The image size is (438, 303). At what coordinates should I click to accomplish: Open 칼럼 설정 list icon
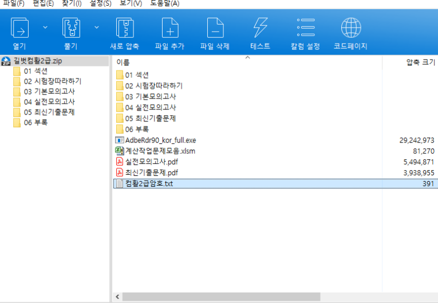[x=306, y=27]
